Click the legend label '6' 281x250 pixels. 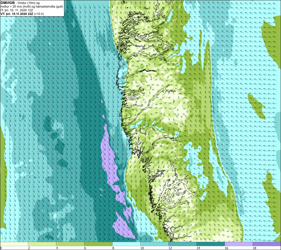[85, 248]
